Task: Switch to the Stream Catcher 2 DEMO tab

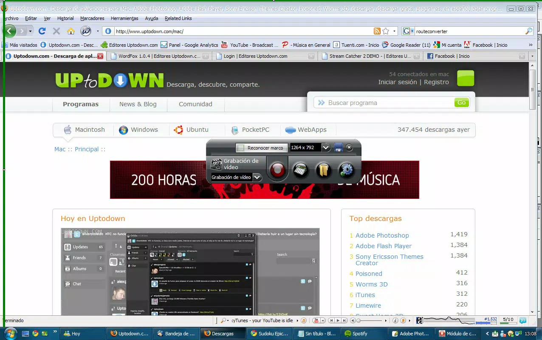Action: (x=370, y=56)
